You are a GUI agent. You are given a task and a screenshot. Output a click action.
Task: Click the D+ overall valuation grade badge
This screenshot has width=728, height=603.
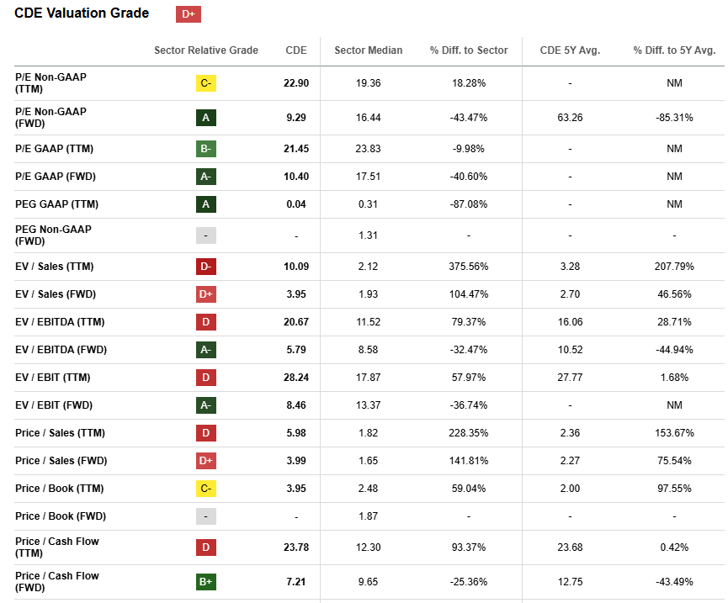pyautogui.click(x=188, y=14)
